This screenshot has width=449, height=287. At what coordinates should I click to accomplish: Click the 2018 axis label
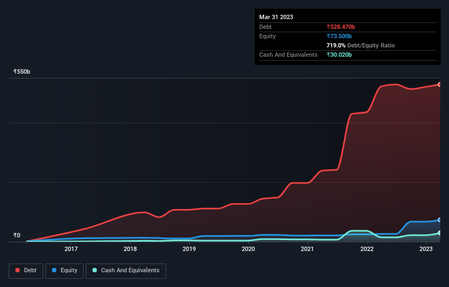(130, 249)
